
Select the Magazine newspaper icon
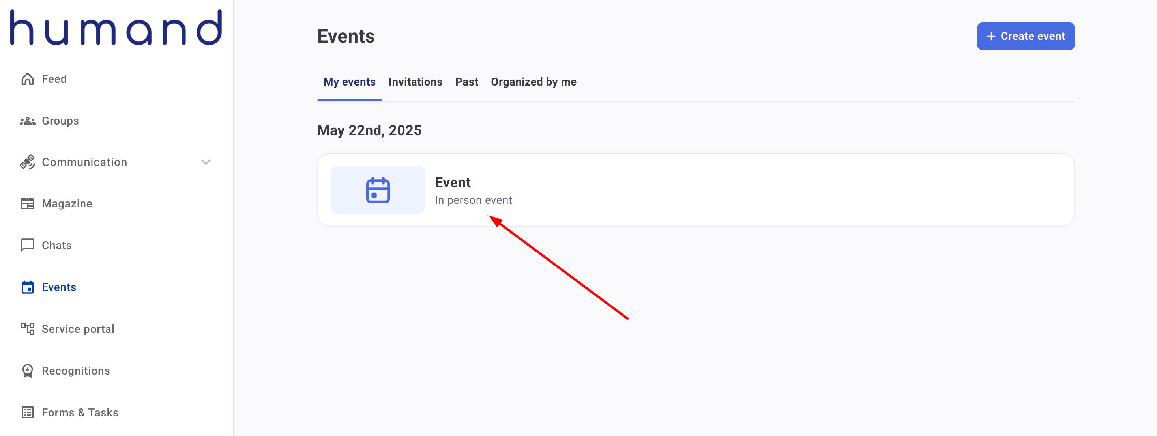point(27,204)
